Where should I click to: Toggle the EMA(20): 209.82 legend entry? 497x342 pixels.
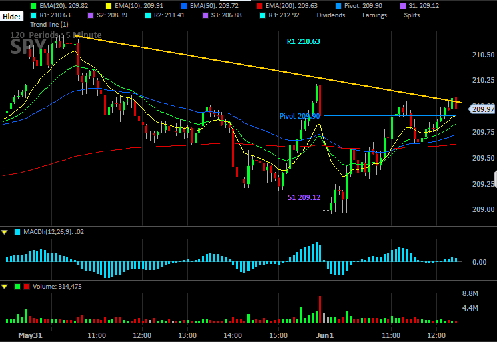(x=64, y=6)
